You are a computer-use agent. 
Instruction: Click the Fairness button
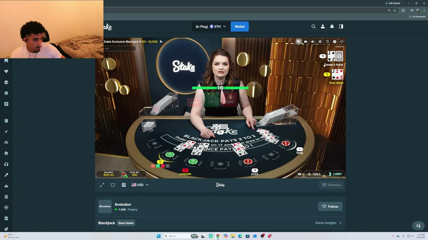click(x=331, y=185)
